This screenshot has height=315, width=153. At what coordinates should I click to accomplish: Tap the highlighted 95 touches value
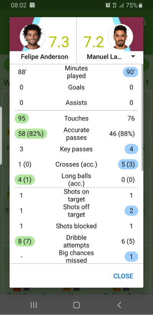[22, 118]
